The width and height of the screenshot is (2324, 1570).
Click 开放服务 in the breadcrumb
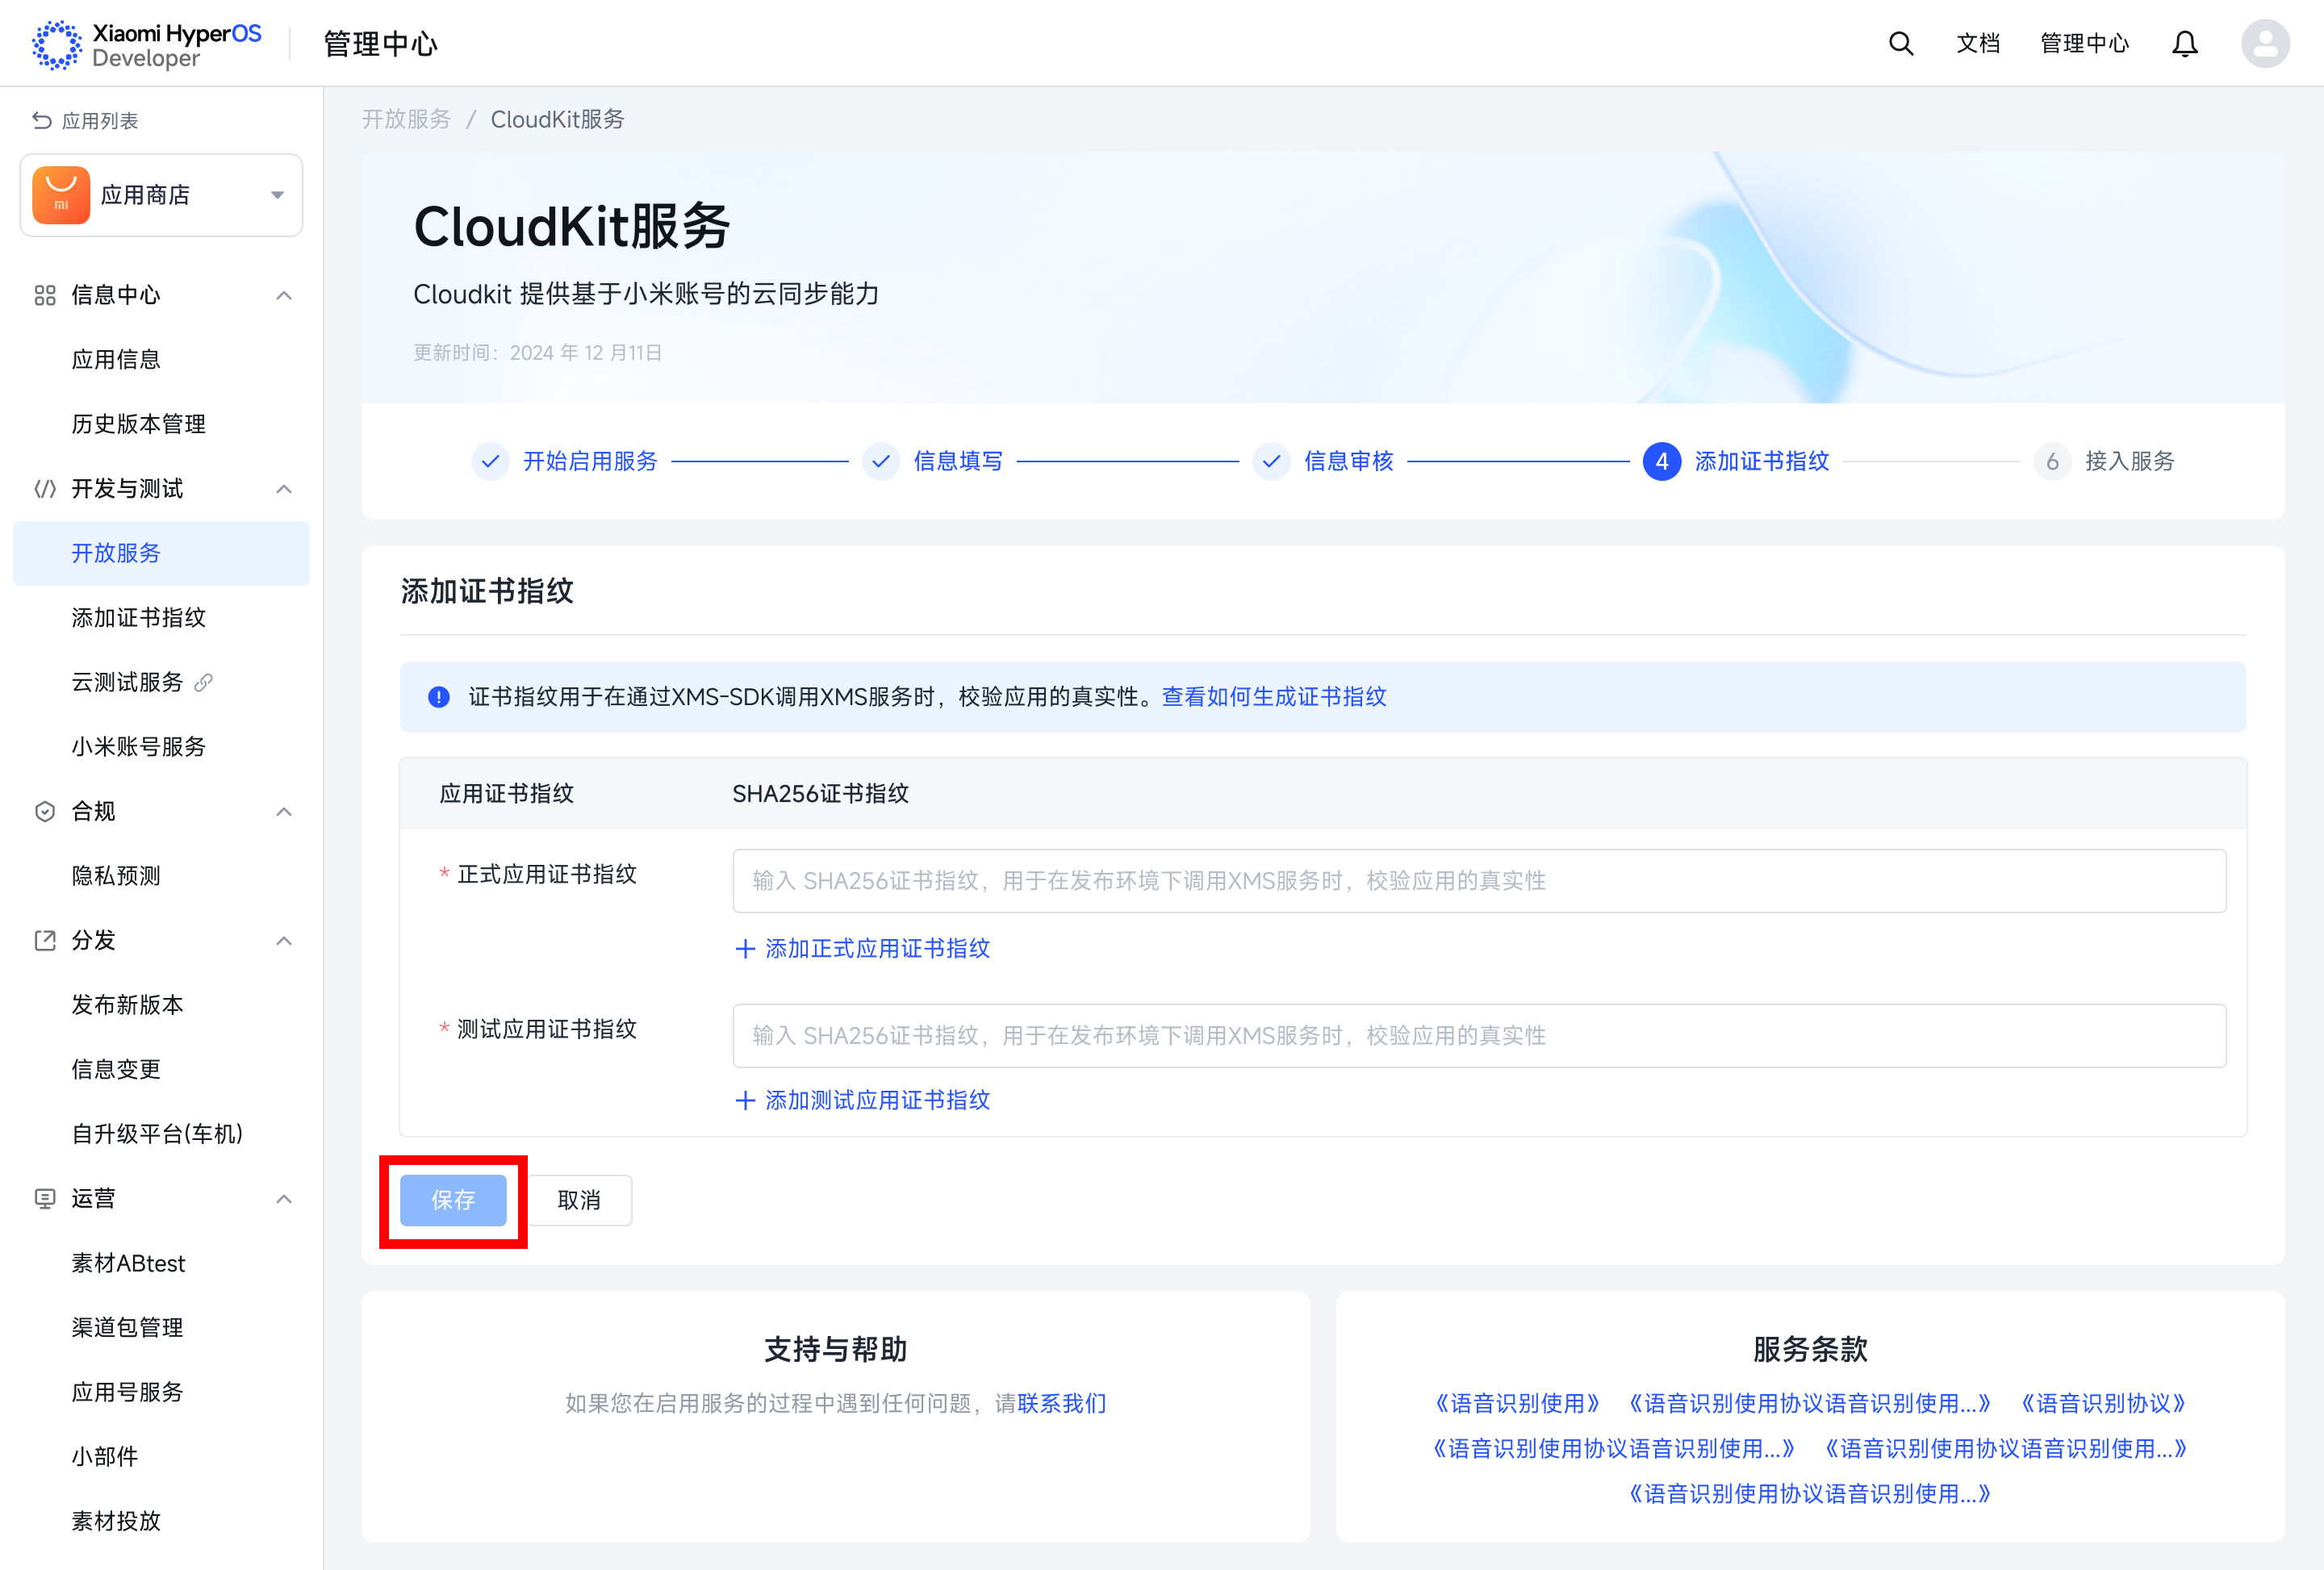(x=406, y=120)
